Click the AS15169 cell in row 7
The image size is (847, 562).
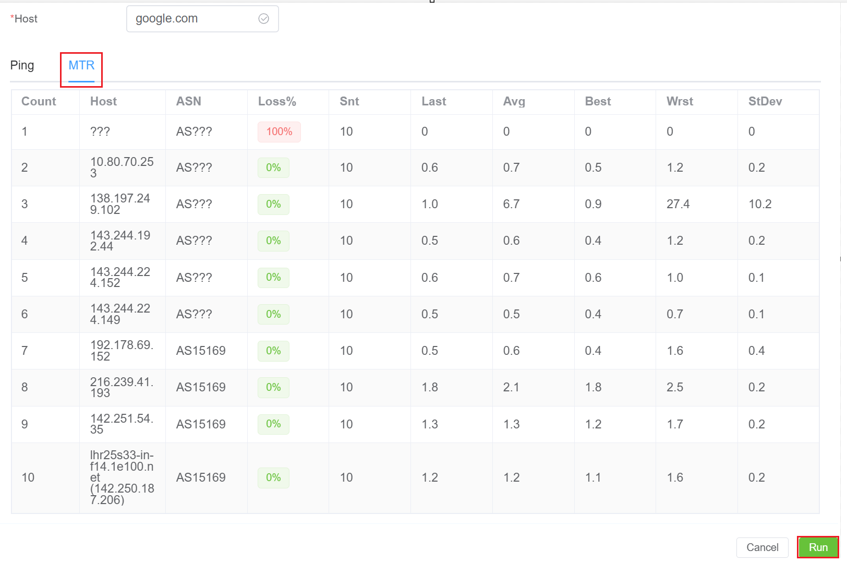[201, 351]
